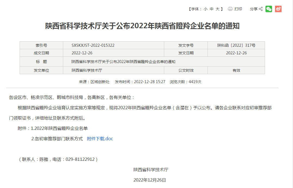Click the 有效 validity status cell

[x=236, y=70]
